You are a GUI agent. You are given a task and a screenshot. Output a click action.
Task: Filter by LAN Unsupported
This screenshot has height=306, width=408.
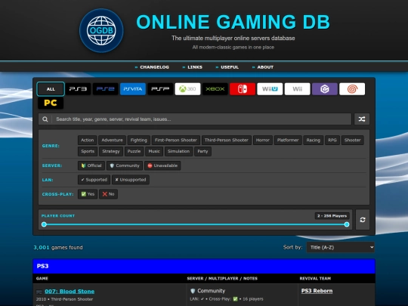click(131, 180)
